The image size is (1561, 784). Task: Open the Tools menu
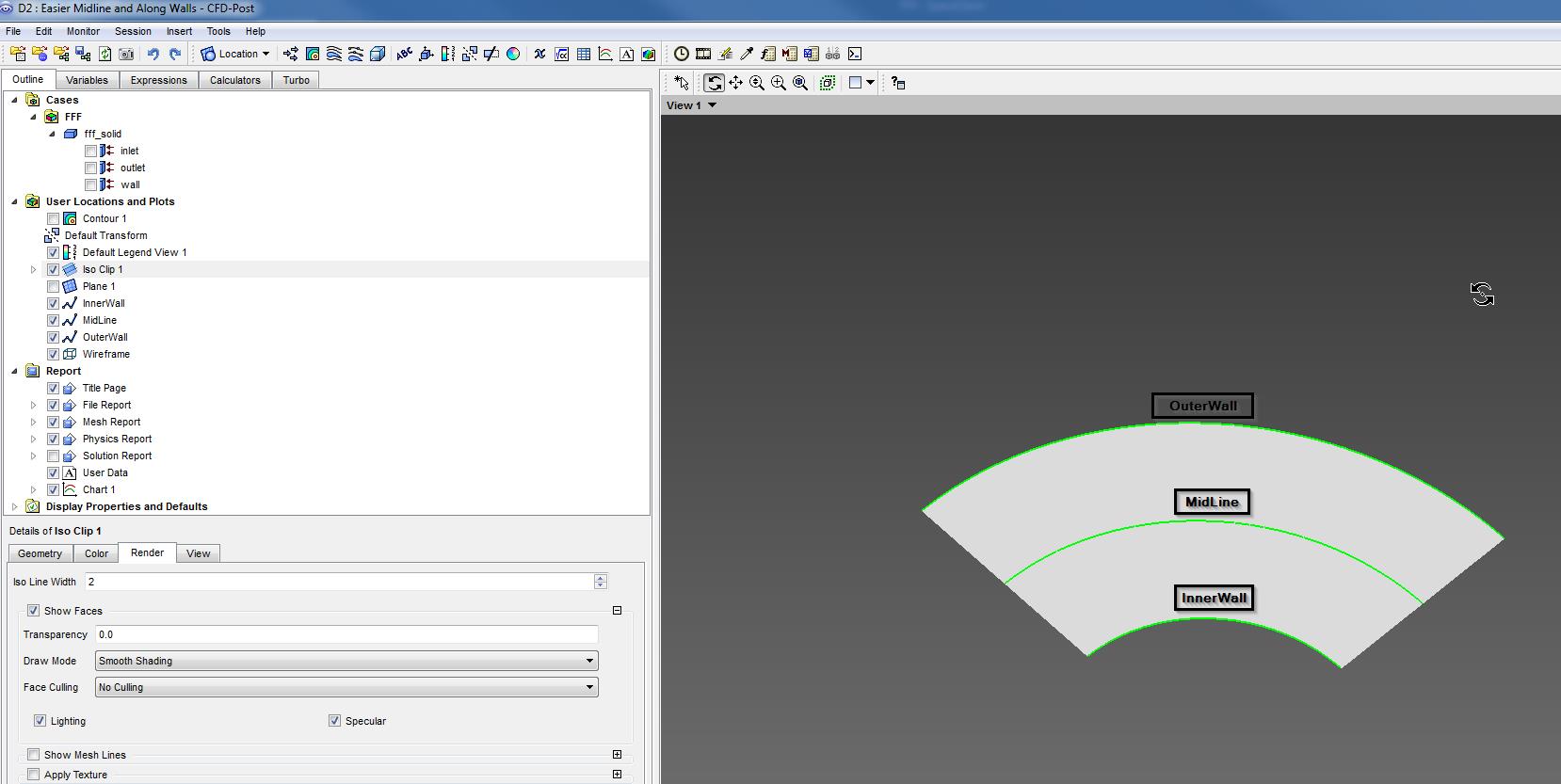pyautogui.click(x=218, y=31)
